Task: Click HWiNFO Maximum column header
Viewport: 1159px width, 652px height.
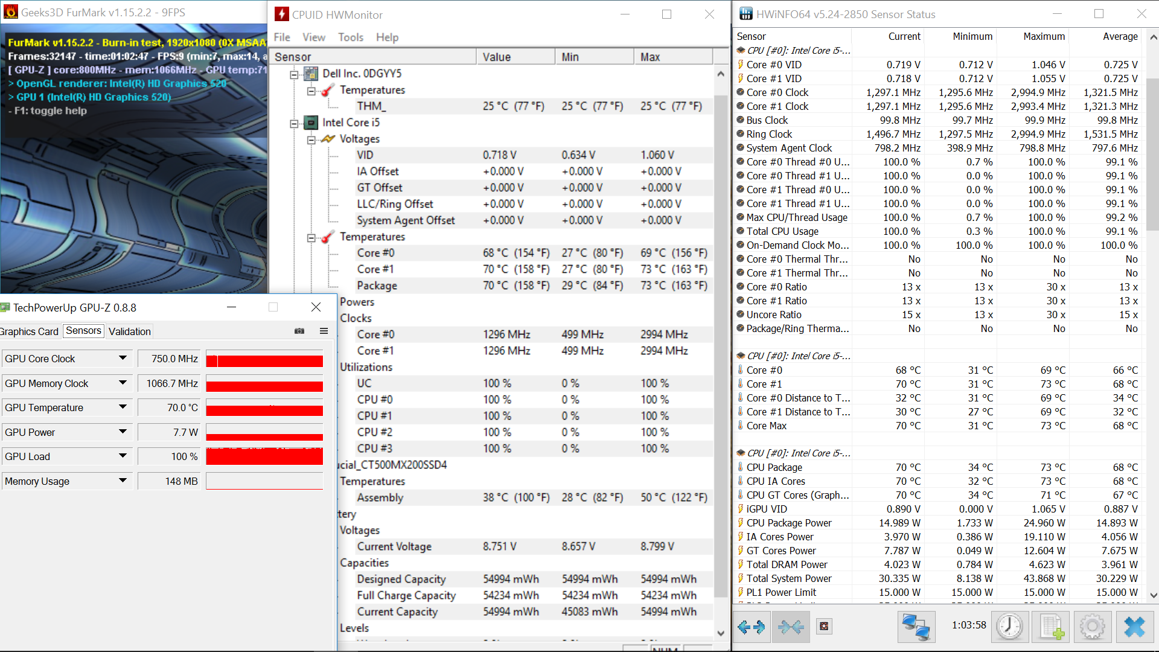Action: coord(1033,37)
